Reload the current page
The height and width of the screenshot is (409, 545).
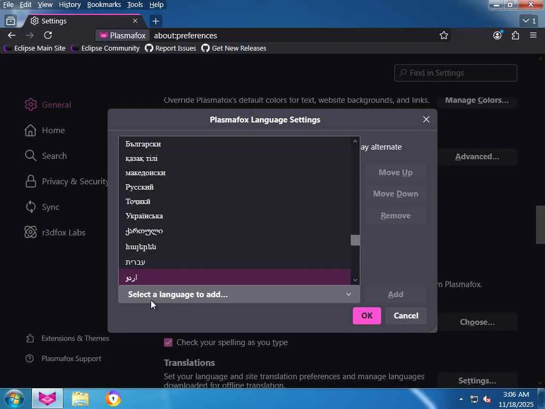(48, 36)
